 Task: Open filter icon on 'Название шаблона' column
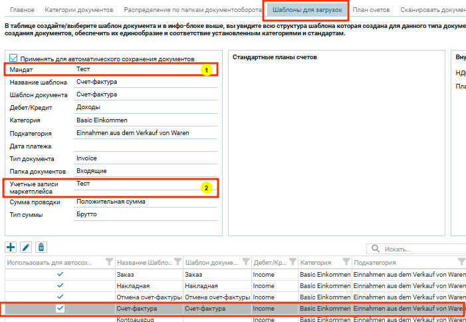(177, 262)
